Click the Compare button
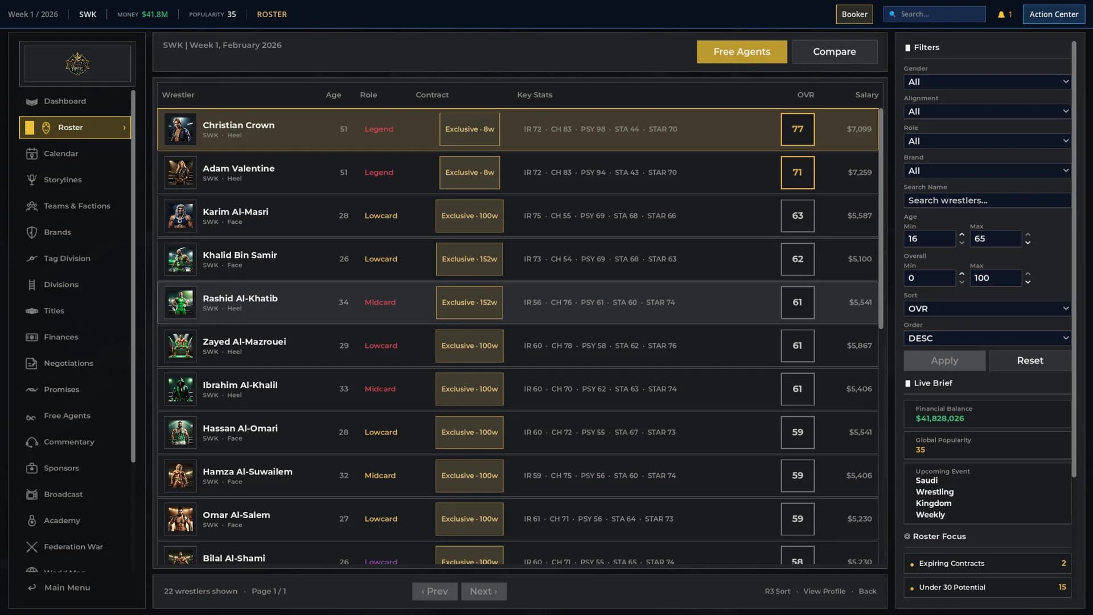 [x=835, y=52]
